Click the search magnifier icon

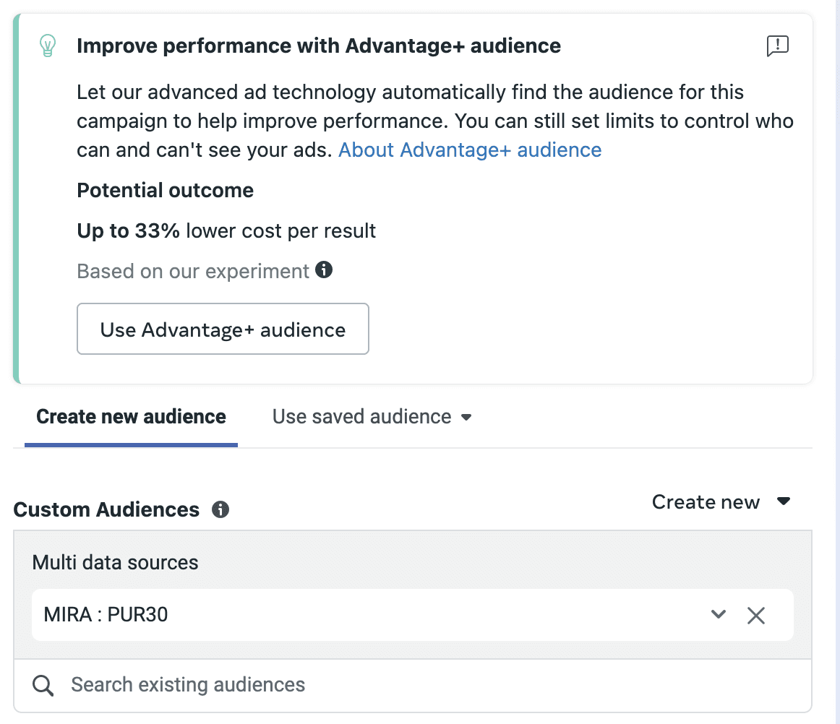[x=43, y=684]
